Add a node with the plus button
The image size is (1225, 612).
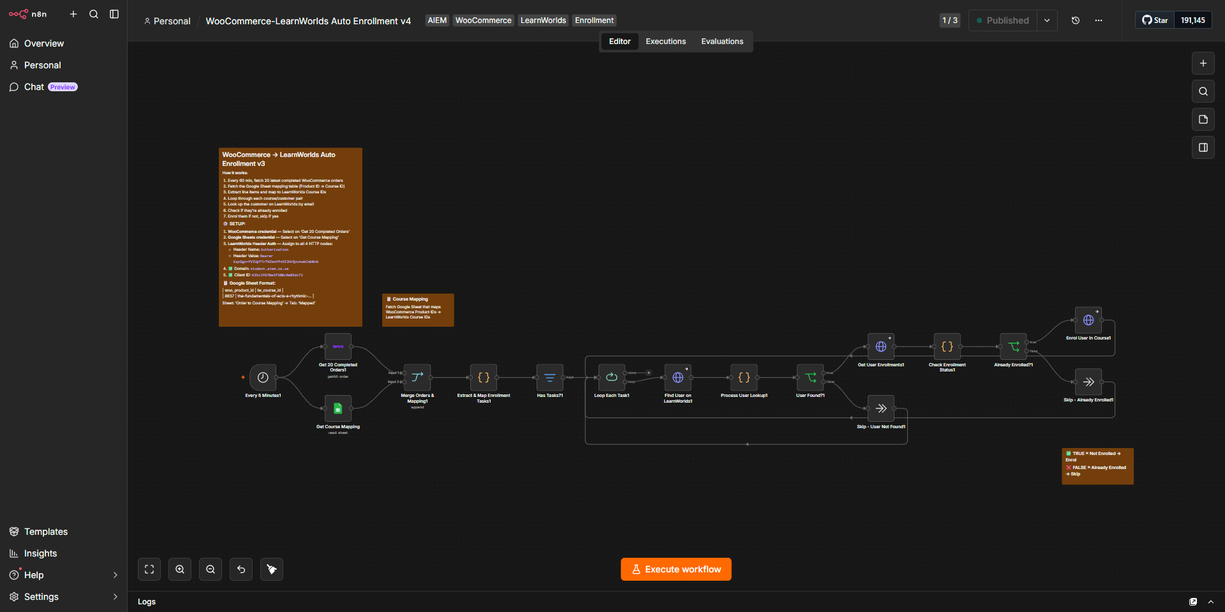(1203, 63)
